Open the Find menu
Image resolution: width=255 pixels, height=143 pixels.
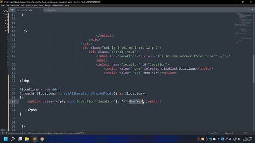pyautogui.click(x=22, y=6)
